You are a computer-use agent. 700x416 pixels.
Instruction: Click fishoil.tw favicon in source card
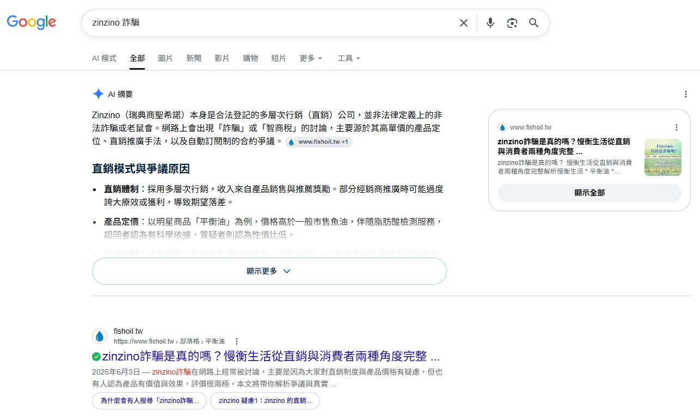[x=502, y=127]
